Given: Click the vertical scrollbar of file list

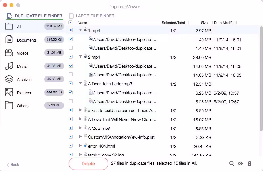Looking at the screenshot, I should [x=261, y=79].
